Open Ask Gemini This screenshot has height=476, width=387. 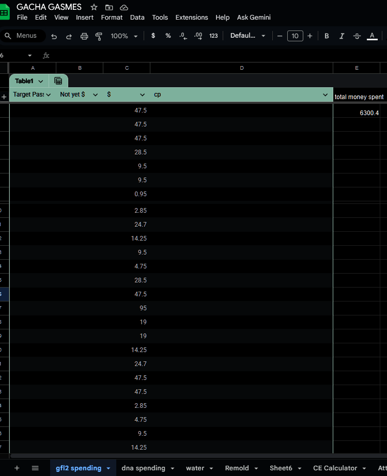[x=254, y=18]
